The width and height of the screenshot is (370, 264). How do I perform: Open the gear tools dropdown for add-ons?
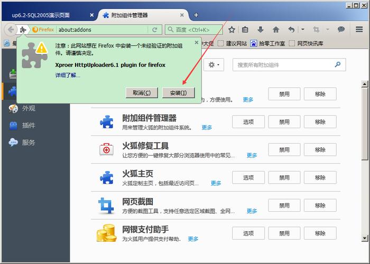(x=214, y=64)
